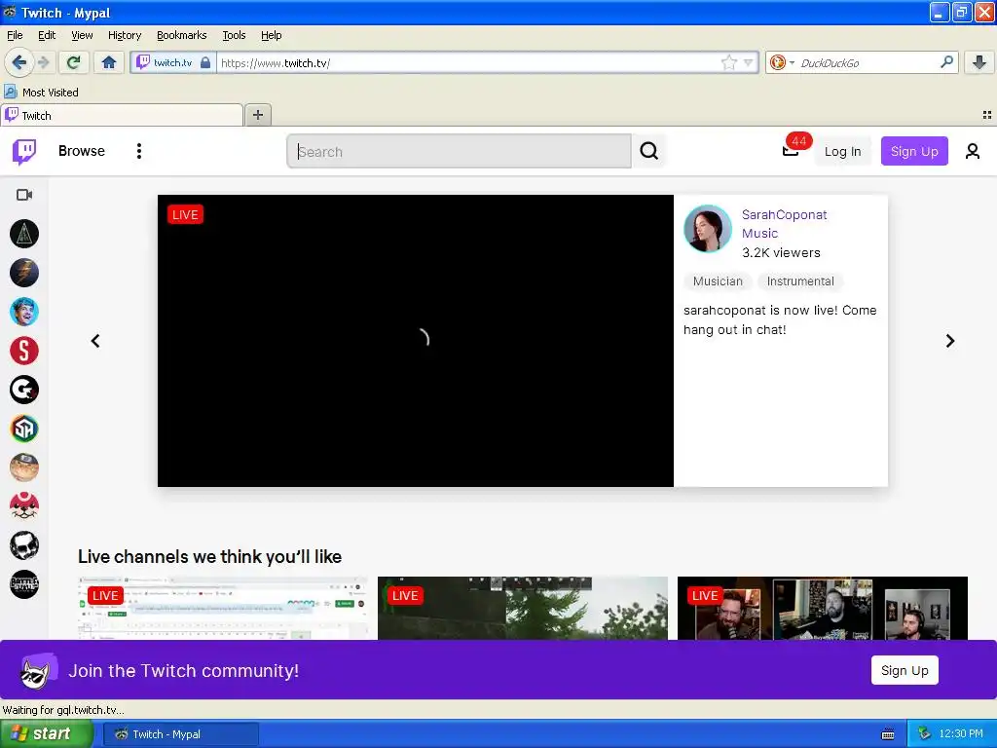
Task: Click the purple Sign Up button in the header
Action: pos(914,151)
